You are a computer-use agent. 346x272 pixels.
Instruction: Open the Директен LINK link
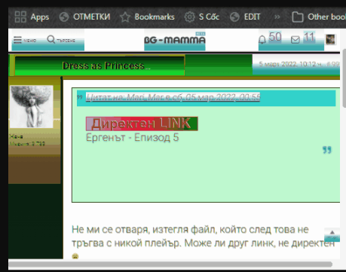(x=142, y=124)
